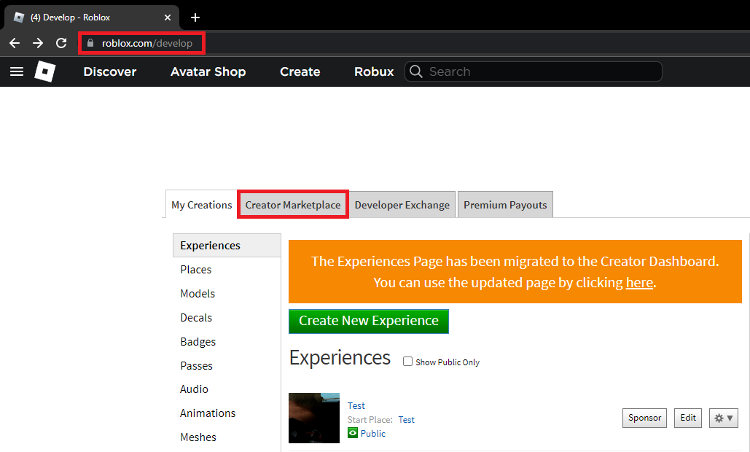Click the lock site info icon

click(90, 43)
